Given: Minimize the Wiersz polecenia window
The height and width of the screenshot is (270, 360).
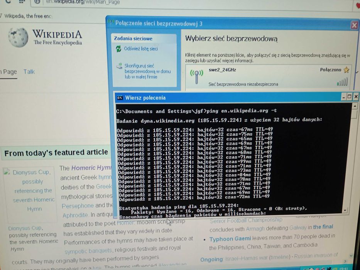Looking at the screenshot, I should tap(344, 97).
